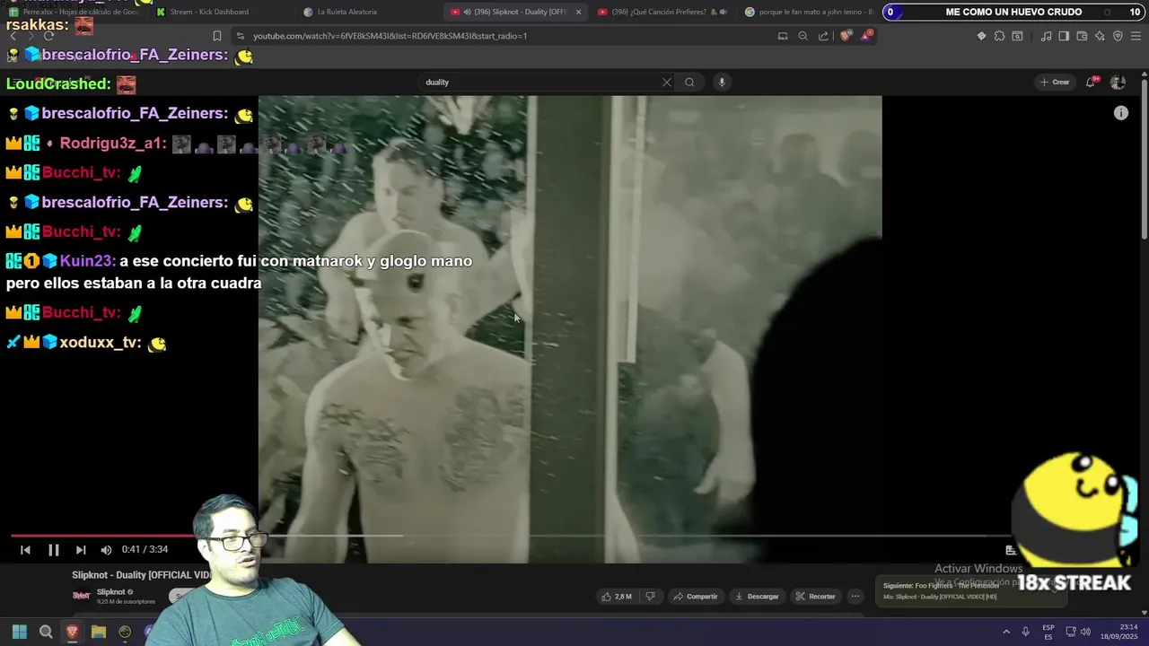
Task: Switch to 'porque le fan mato' Google tab
Action: 808,13
